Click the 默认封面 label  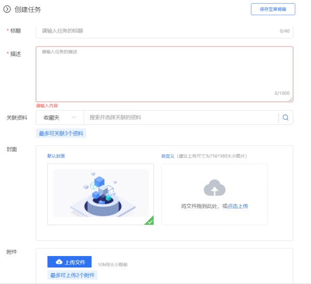(56, 156)
